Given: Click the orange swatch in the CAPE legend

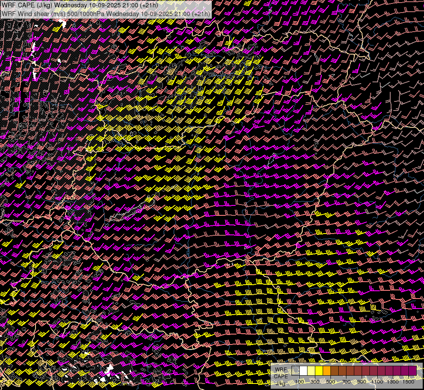Looking at the screenshot, I should point(327,370).
